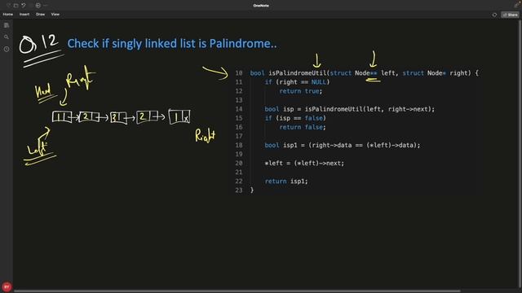Click the page's vertical scrollbar
Image resolution: width=522 pixels, height=293 pixels.
[520, 153]
